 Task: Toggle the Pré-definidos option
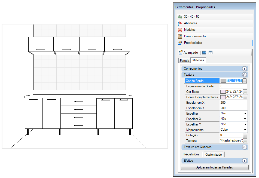191,154
